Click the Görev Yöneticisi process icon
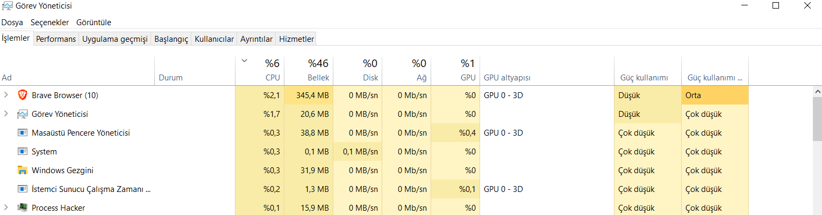822x215 pixels. pos(22,114)
